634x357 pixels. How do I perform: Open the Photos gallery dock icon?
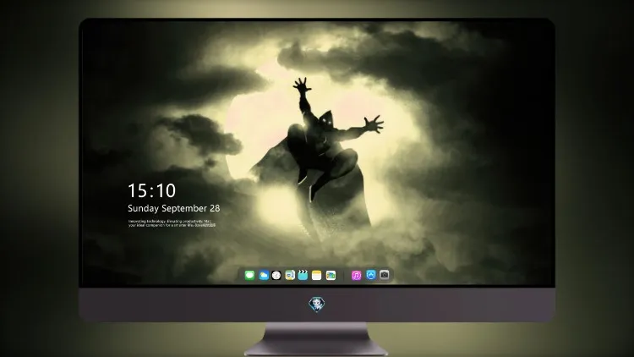coord(331,275)
